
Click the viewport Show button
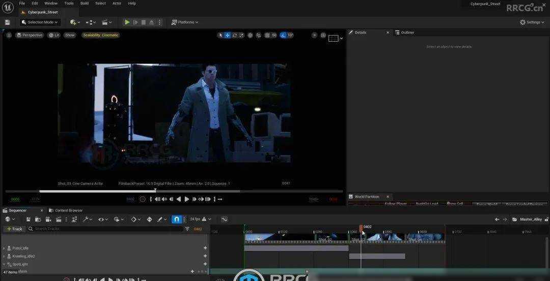tap(69, 36)
